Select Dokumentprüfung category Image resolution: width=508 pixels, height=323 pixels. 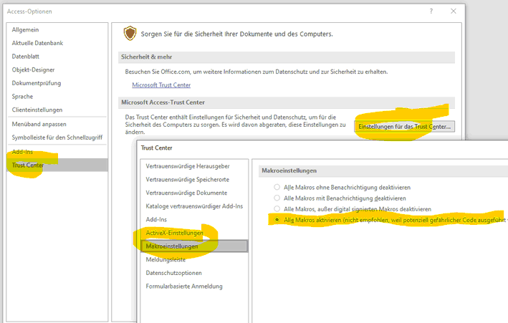37,83
